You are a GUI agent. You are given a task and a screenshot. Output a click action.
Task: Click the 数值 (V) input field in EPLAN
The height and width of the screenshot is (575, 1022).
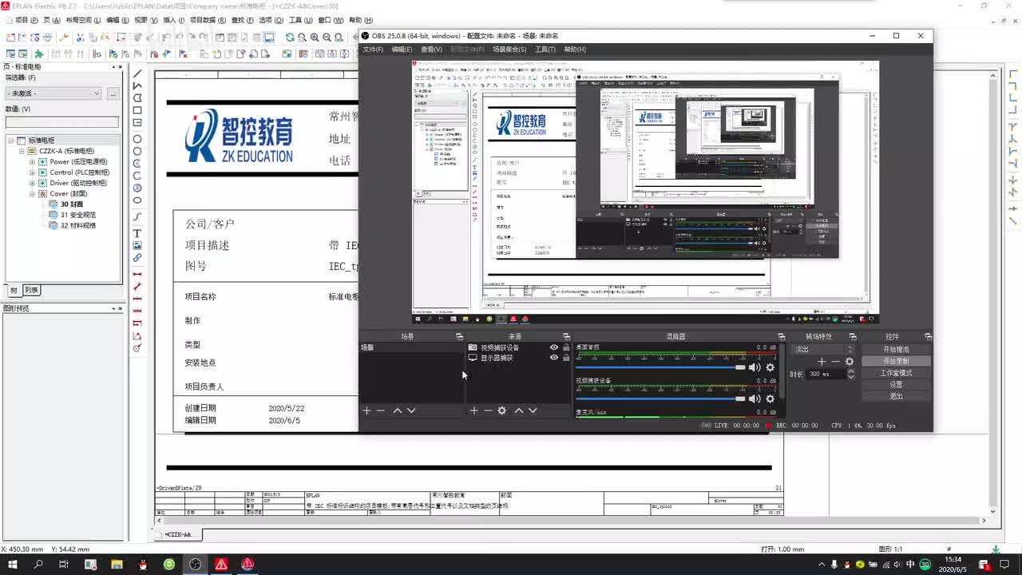(x=62, y=122)
